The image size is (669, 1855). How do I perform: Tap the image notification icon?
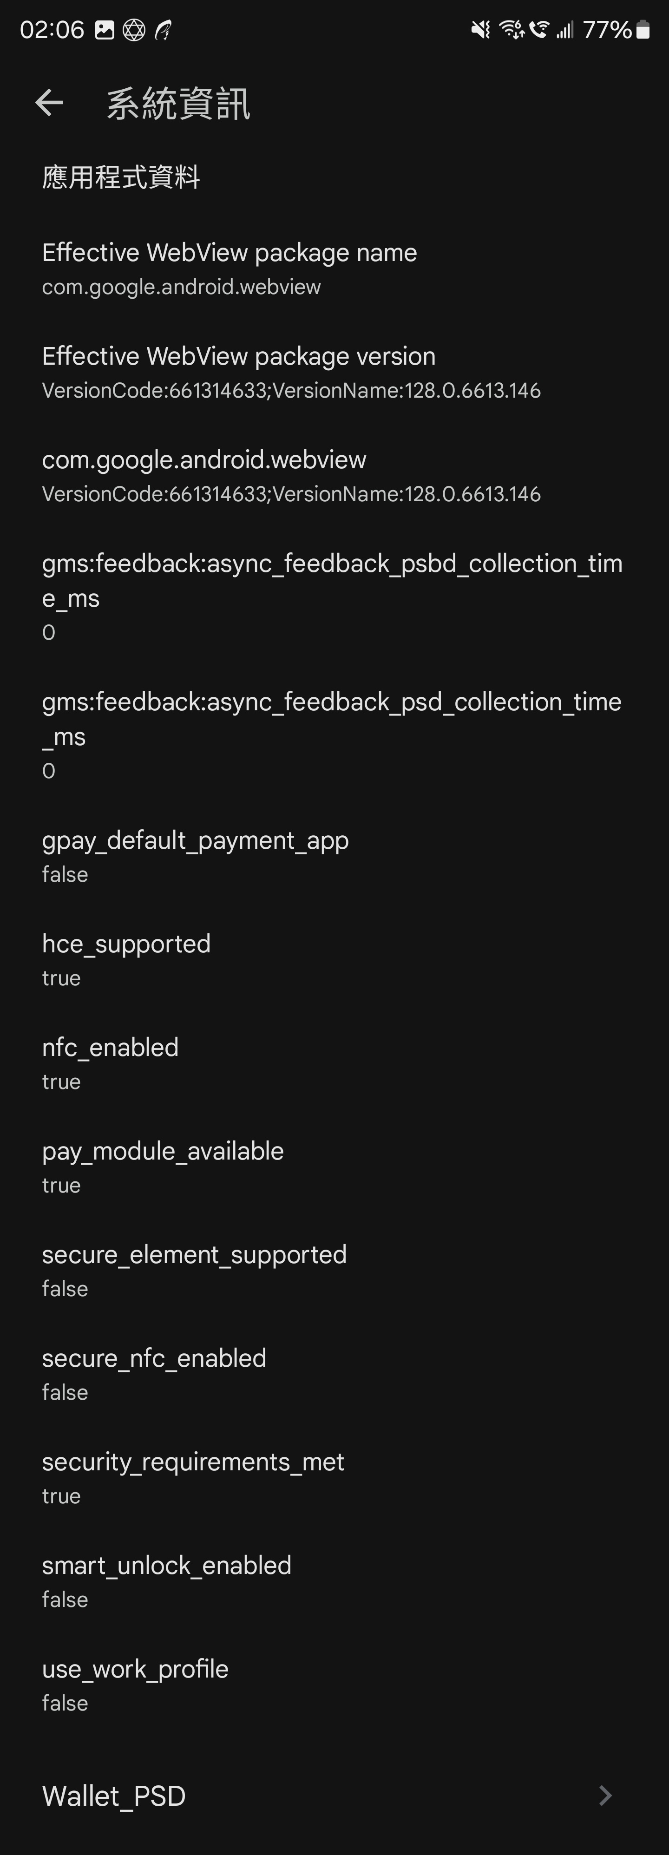(x=105, y=30)
